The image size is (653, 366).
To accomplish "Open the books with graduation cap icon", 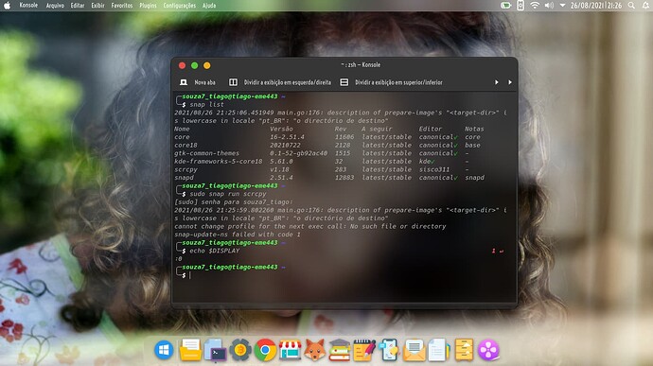I will (x=340, y=350).
